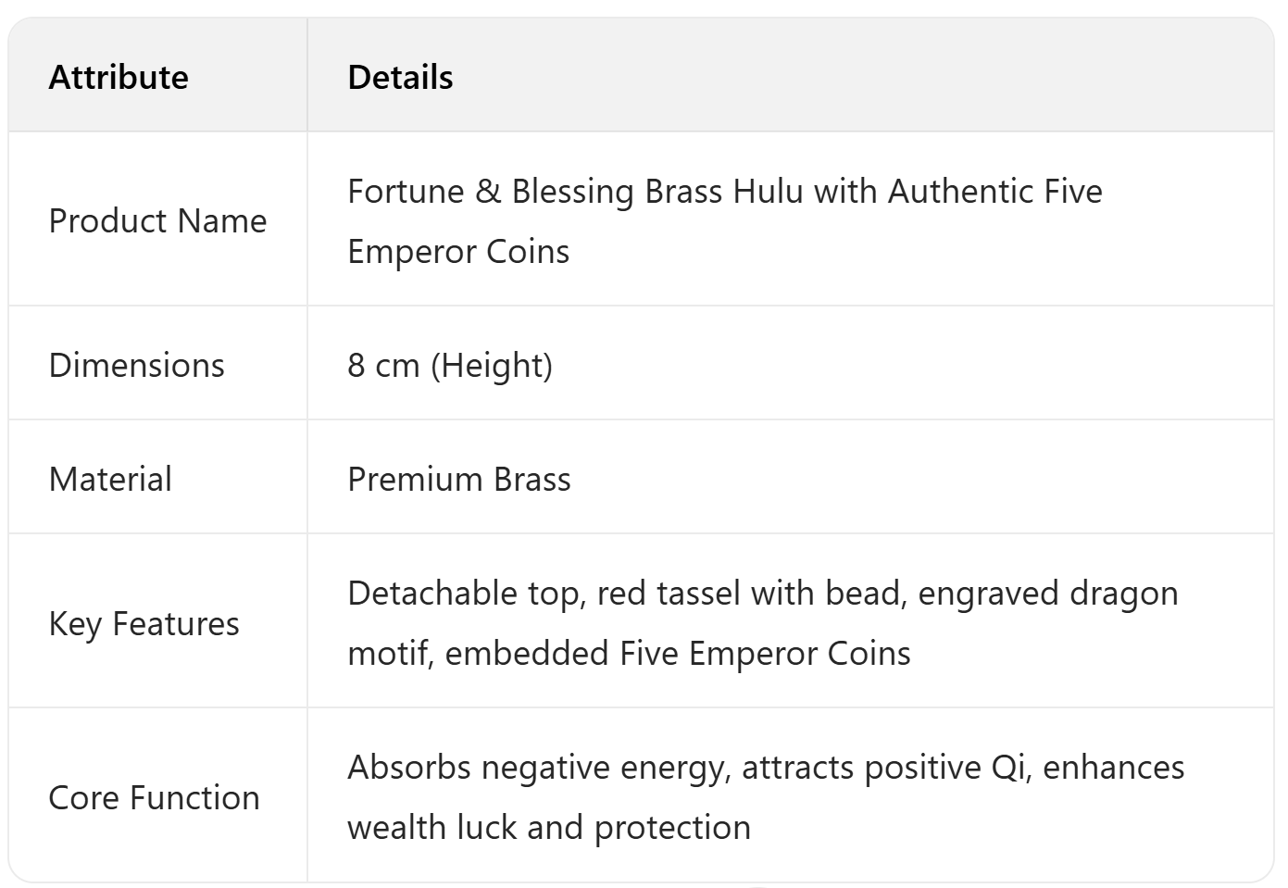Click the Core Function row label
The height and width of the screenshot is (888, 1288).
tap(154, 798)
